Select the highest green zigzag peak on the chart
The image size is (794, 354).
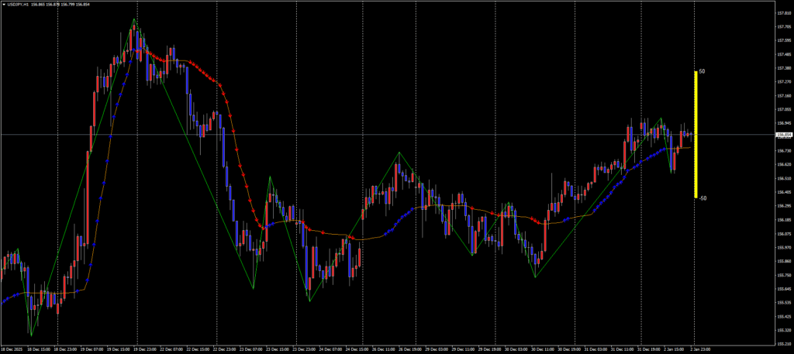[x=134, y=19]
